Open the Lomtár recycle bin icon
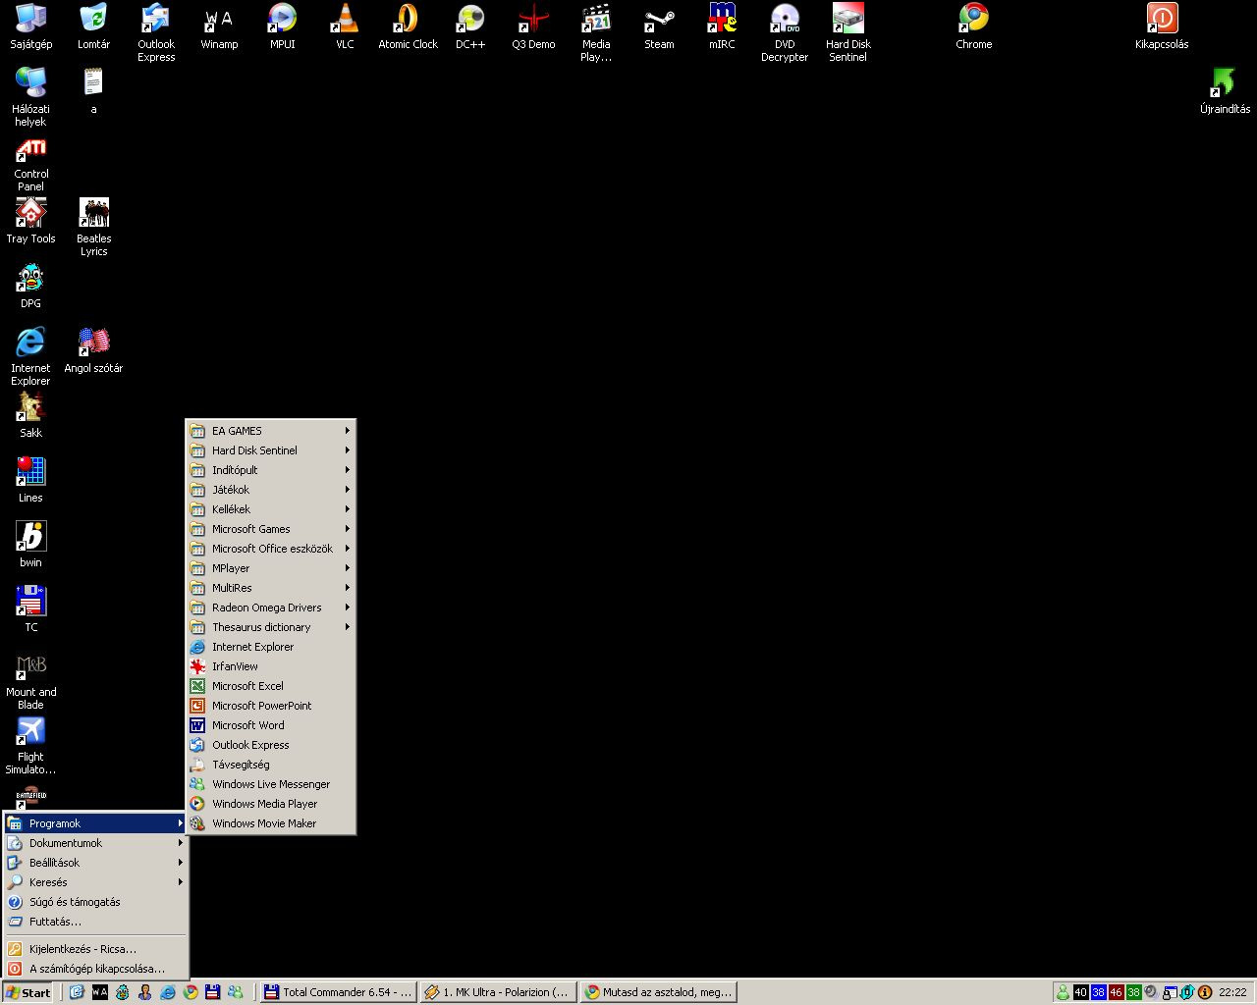This screenshot has height=1005, width=1257. 93,26
